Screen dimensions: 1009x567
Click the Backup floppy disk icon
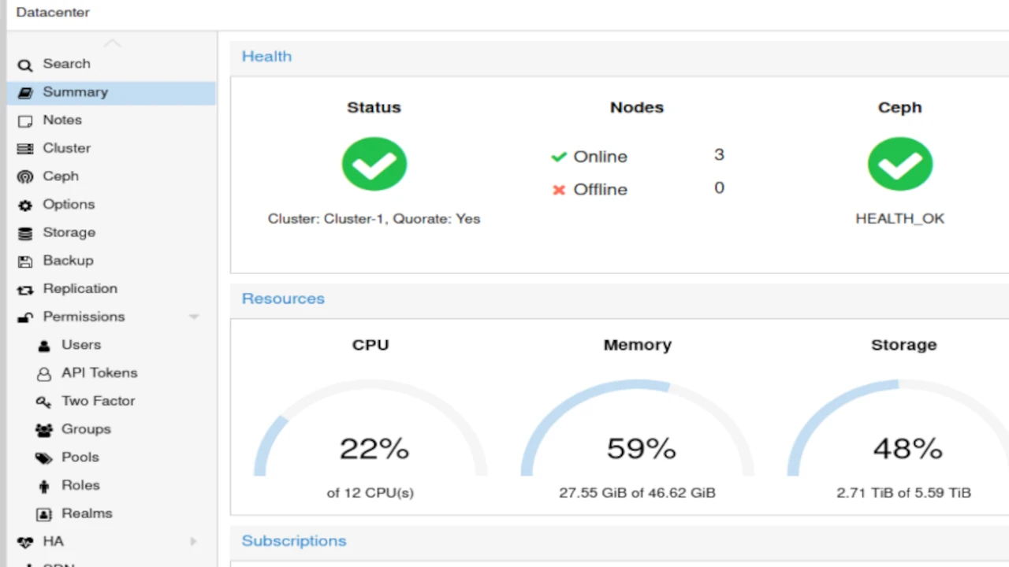25,261
